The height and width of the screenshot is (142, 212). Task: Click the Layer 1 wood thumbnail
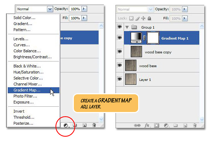point(131,79)
